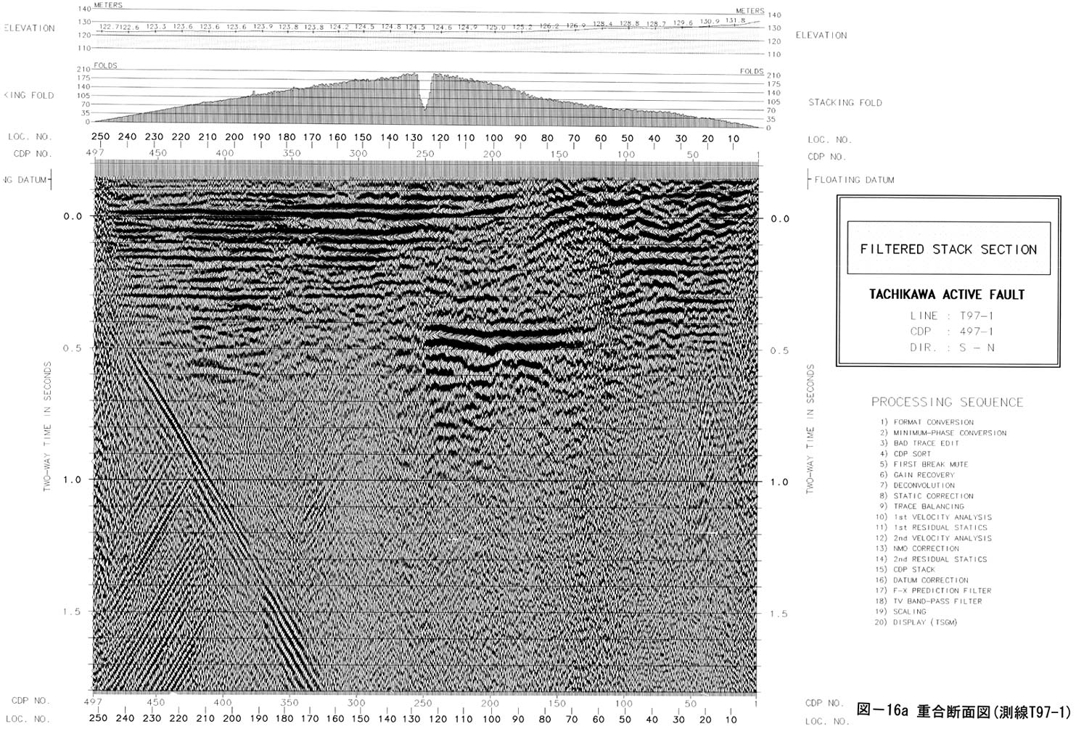Click elevation value '131.8' on the profile
1084x729 pixels.
(x=735, y=20)
